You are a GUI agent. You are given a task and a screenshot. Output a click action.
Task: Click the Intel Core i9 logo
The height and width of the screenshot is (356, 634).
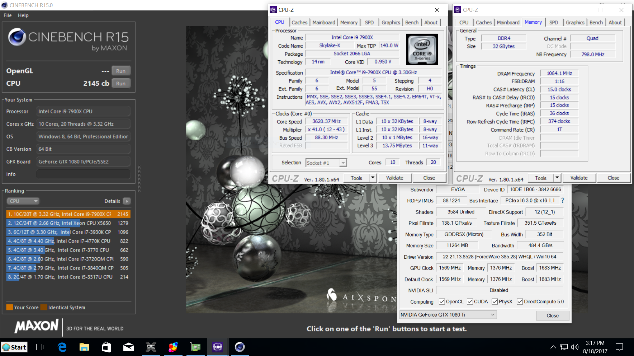(422, 50)
